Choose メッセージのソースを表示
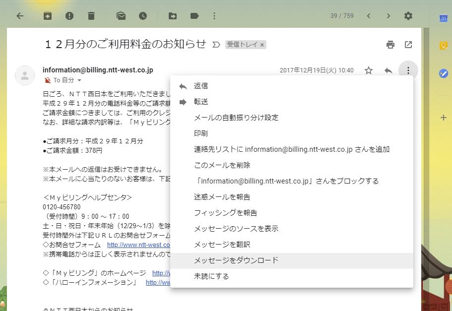The height and width of the screenshot is (311, 452). point(291,229)
